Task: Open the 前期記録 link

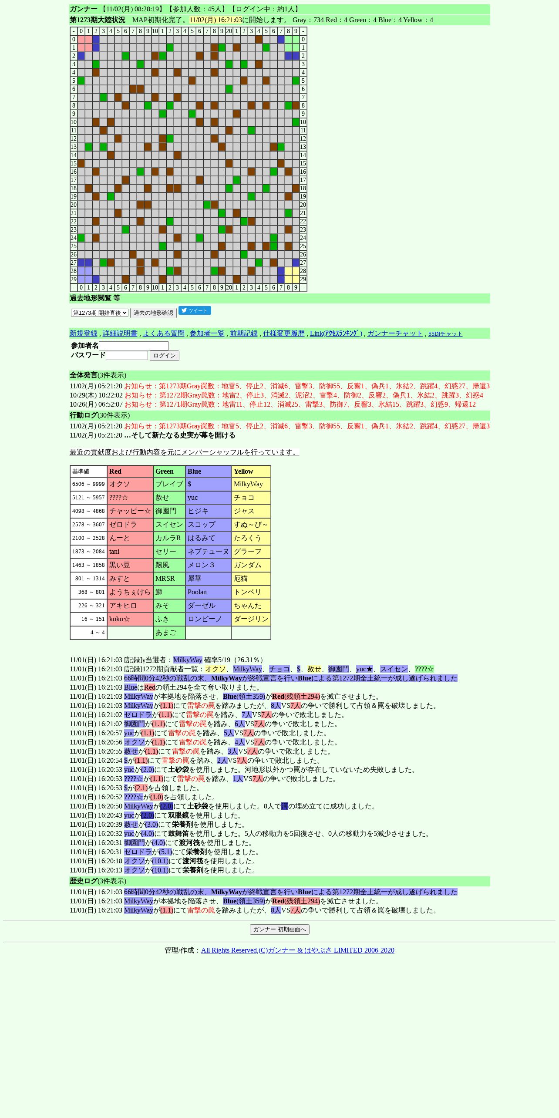Action: [x=244, y=333]
